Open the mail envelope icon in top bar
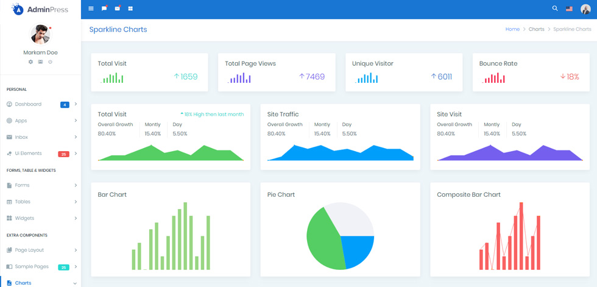This screenshot has width=597, height=287. 117,9
